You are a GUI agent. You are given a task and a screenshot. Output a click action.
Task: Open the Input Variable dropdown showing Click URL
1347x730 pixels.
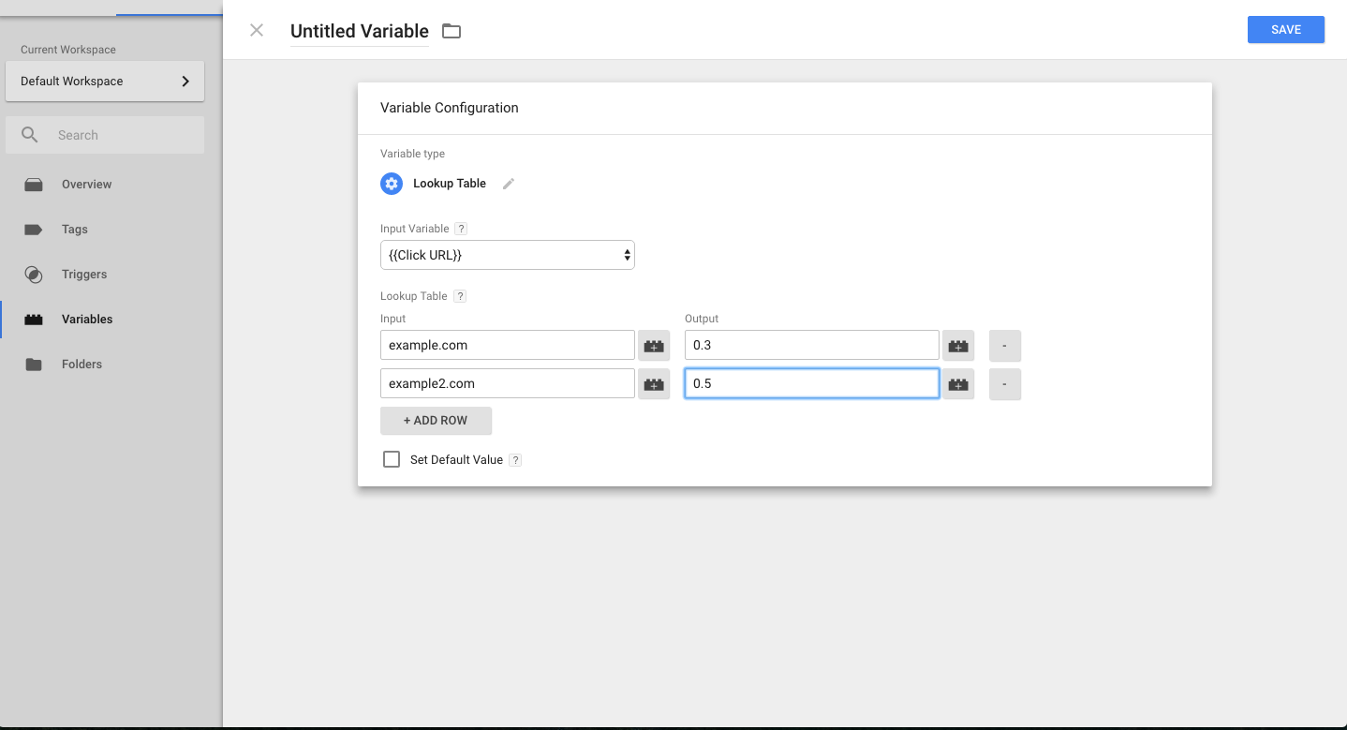[508, 255]
